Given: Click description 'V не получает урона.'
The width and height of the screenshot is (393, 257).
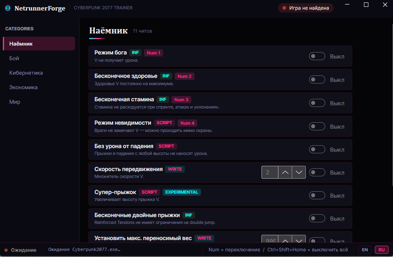Looking at the screenshot, I should pos(116,60).
